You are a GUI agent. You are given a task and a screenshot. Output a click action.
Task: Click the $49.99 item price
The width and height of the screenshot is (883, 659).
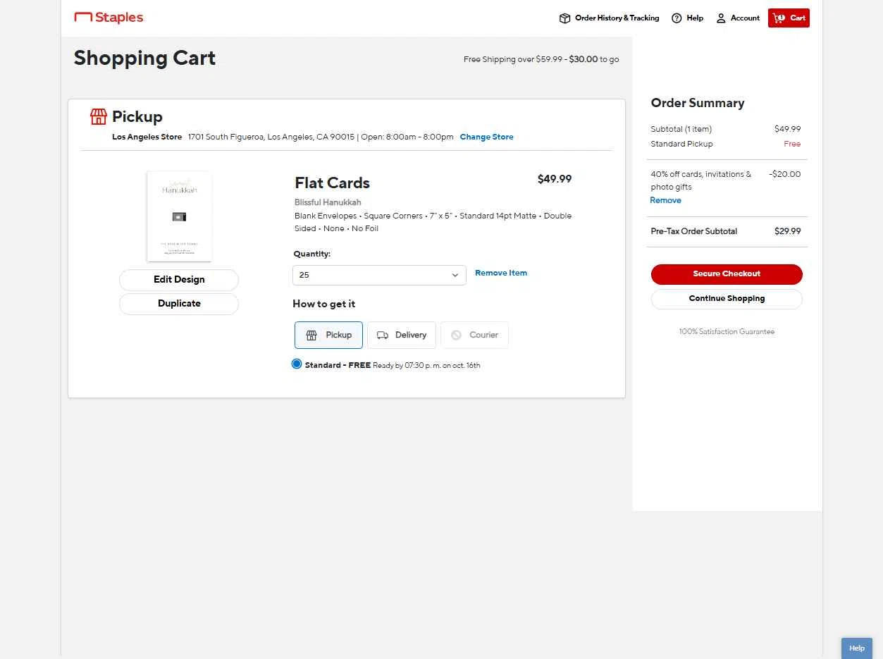click(x=555, y=179)
